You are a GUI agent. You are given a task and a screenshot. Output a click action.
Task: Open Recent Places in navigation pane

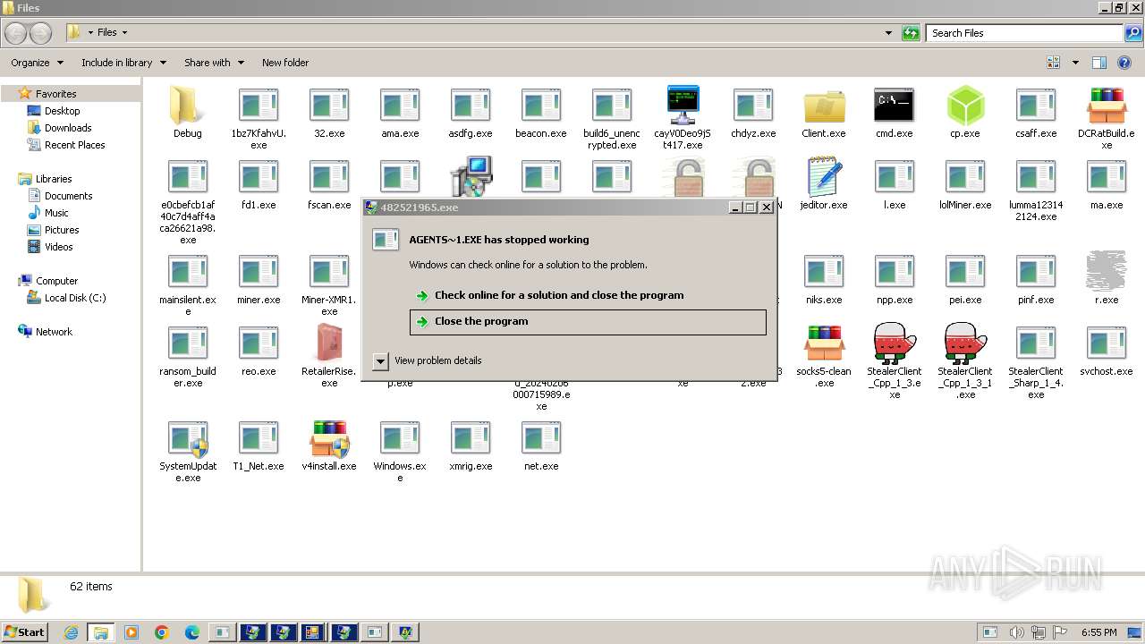74,145
